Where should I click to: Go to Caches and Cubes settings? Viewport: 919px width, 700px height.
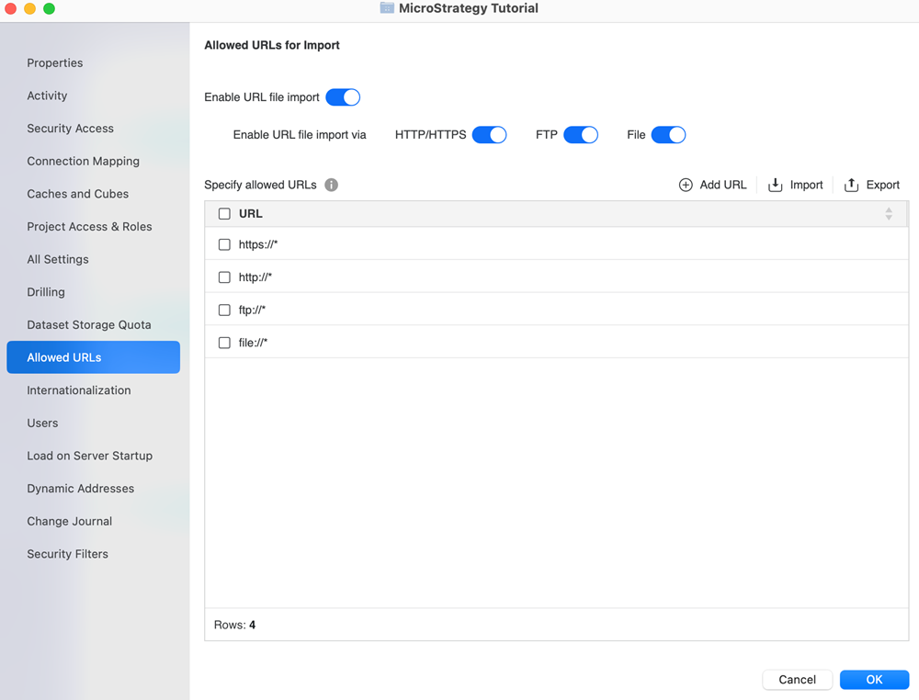click(x=77, y=194)
